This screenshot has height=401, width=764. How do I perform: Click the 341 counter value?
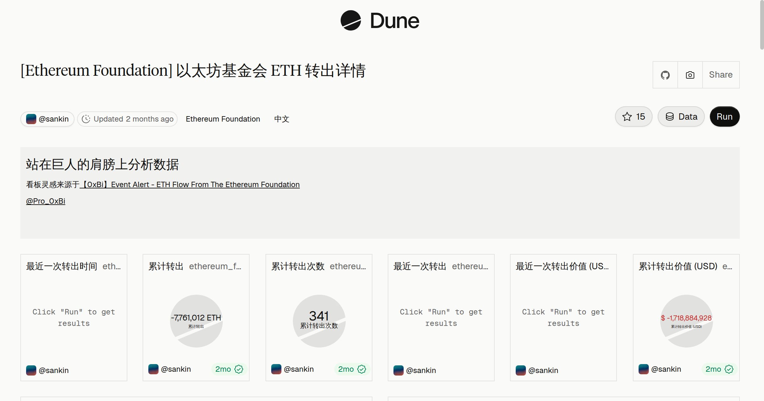tap(319, 316)
